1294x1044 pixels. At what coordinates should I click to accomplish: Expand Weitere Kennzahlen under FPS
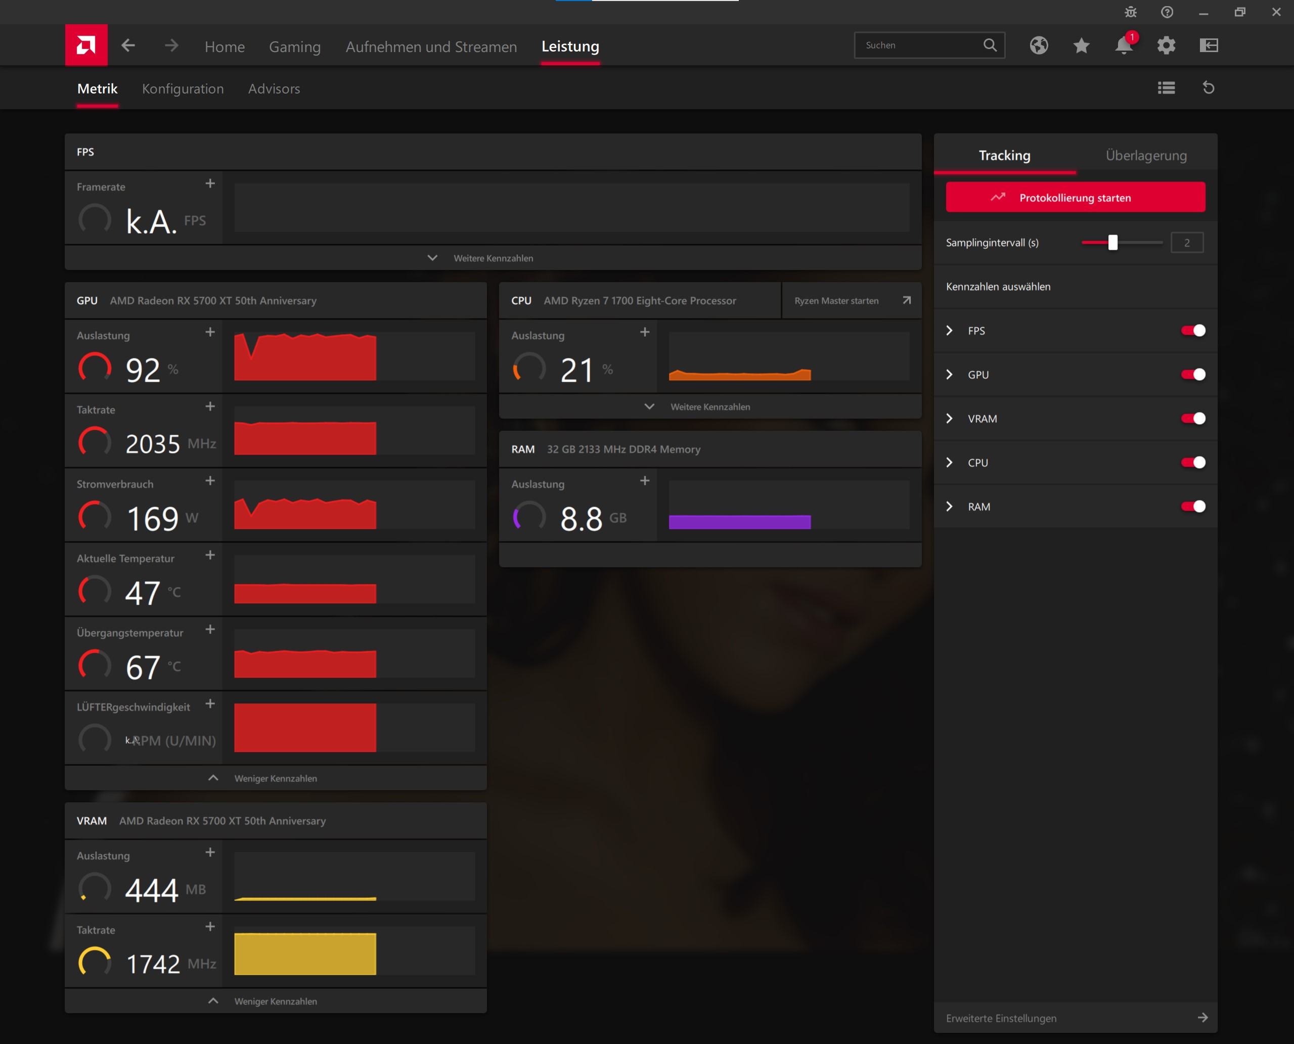click(493, 258)
